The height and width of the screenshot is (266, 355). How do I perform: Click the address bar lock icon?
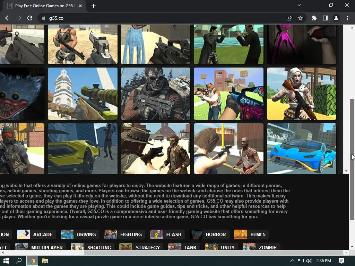point(44,18)
